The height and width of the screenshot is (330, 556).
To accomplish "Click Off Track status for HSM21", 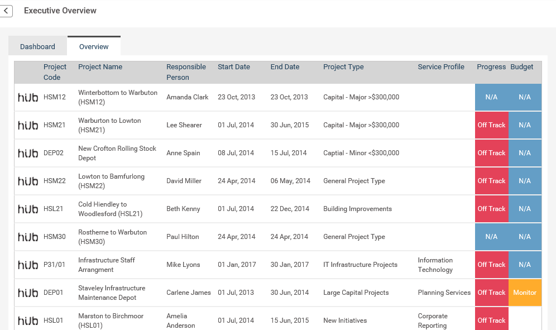I will point(491,125).
